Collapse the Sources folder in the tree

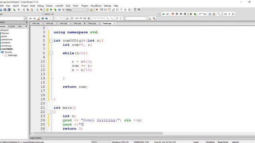click(2, 52)
